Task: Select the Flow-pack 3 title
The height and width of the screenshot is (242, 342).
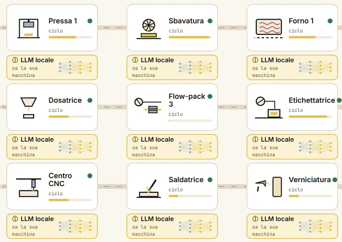Action: pyautogui.click(x=187, y=100)
